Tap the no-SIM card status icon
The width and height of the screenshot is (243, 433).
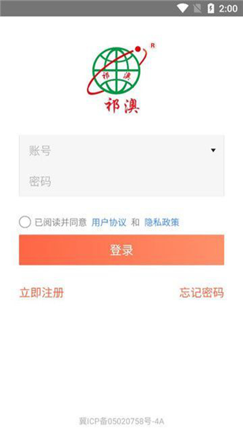[197, 9]
